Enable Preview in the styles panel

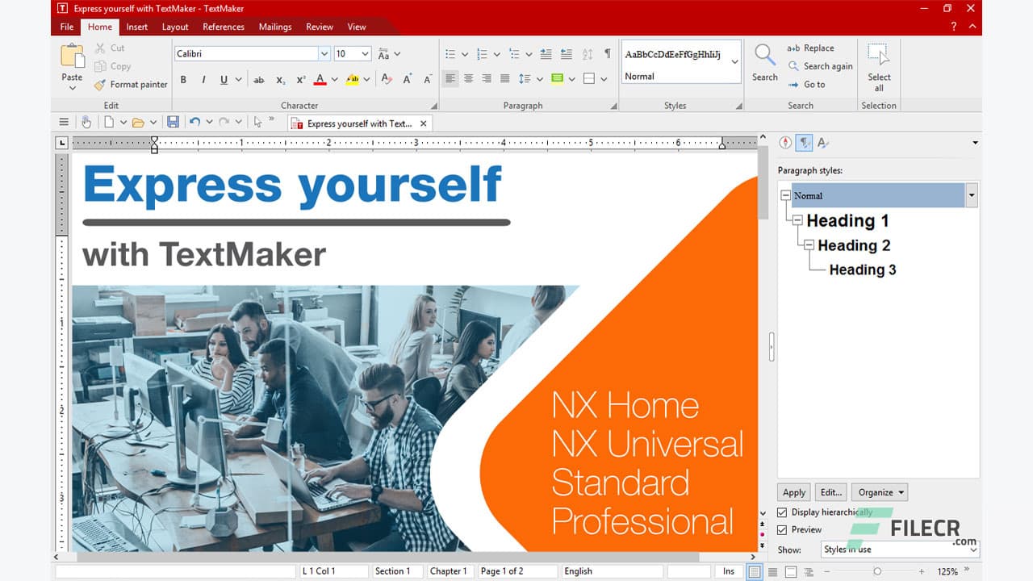(x=781, y=529)
